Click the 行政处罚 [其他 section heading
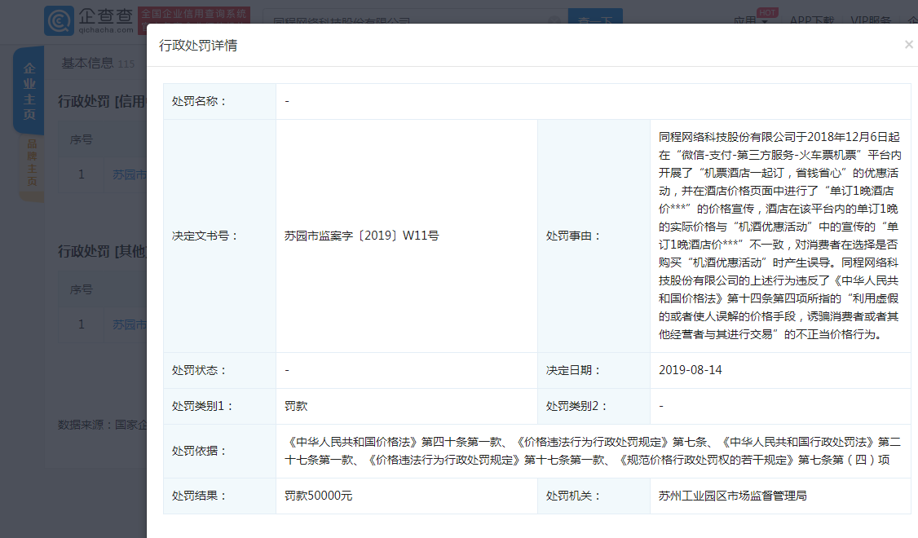Viewport: 918px width, 538px height. [x=102, y=251]
